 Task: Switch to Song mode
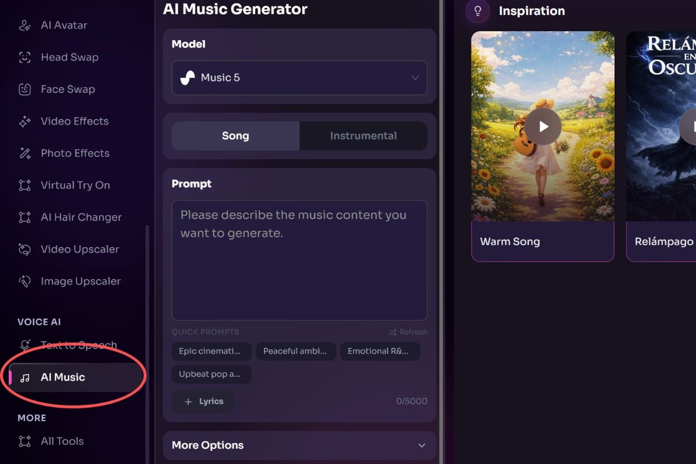click(x=235, y=136)
